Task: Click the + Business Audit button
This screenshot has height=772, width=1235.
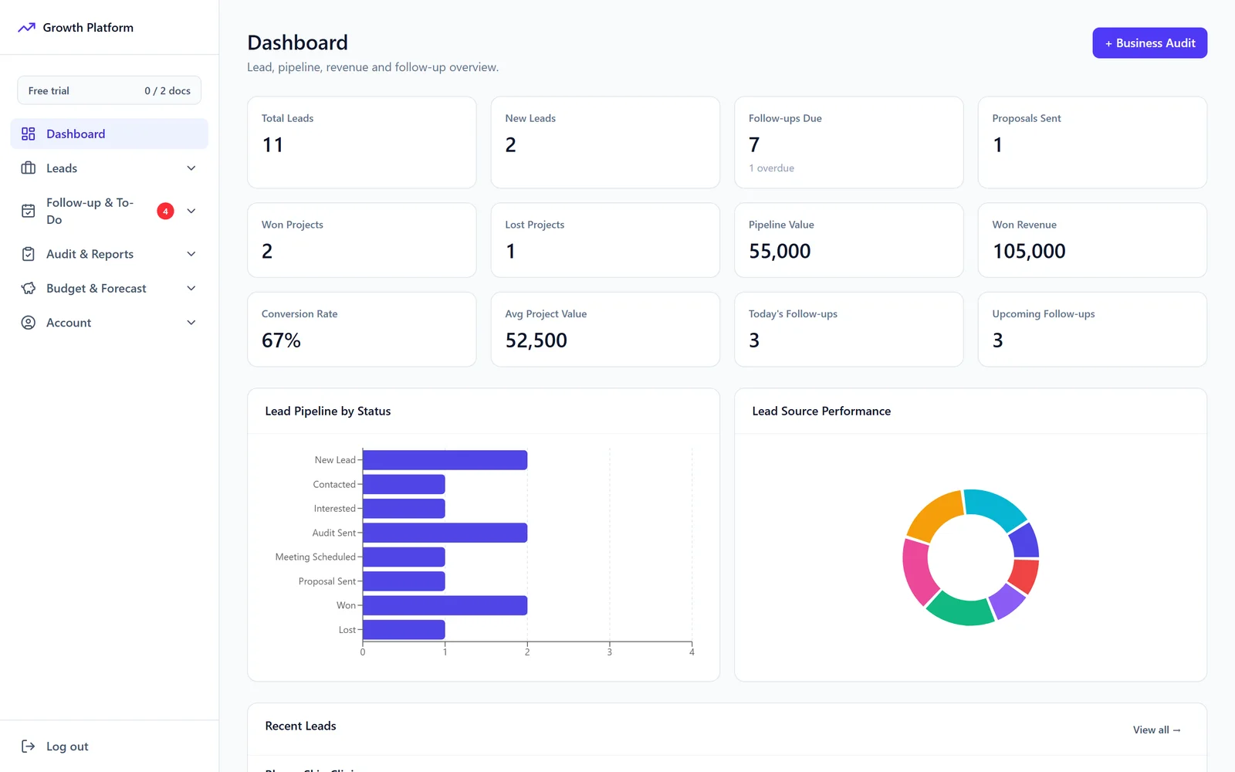Action: point(1150,43)
